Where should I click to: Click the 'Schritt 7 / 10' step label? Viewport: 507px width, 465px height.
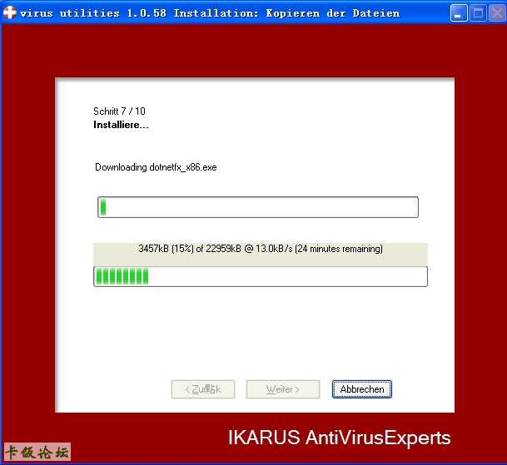tap(119, 111)
